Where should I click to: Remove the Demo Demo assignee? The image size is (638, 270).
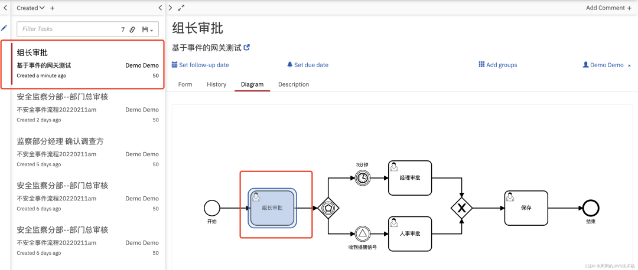tap(630, 65)
